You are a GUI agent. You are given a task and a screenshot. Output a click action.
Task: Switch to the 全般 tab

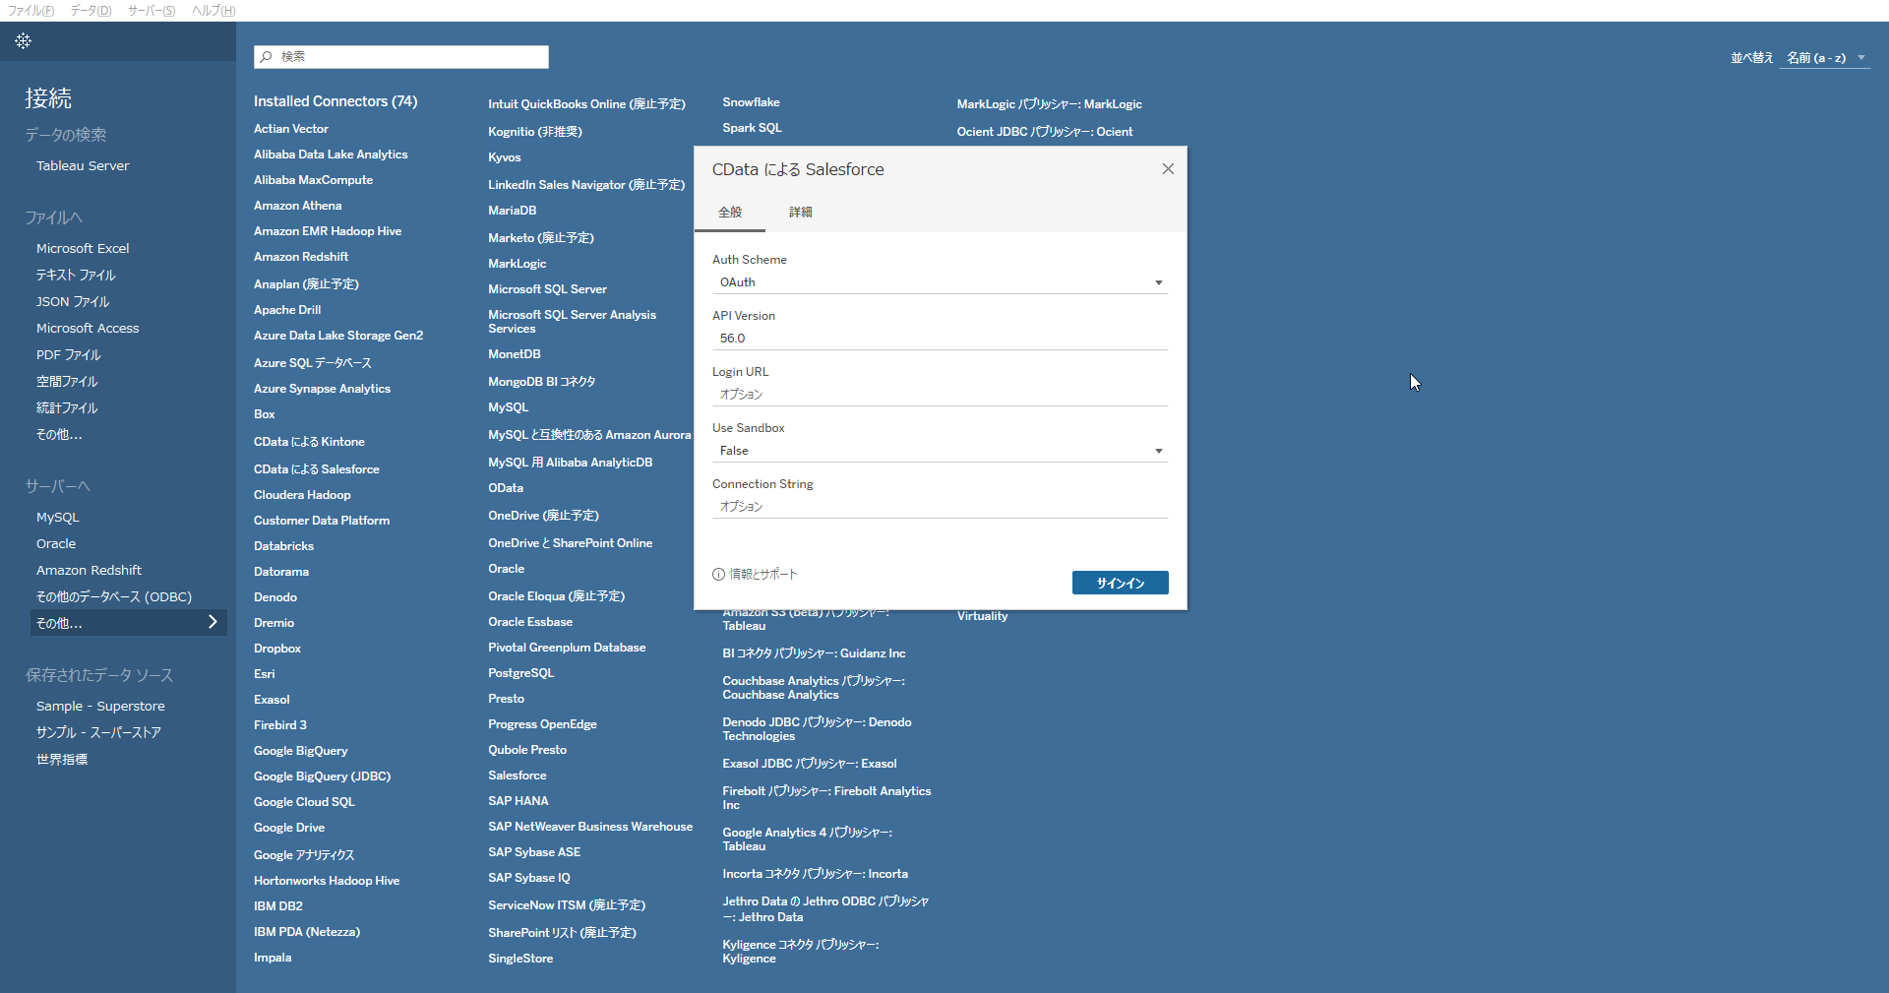tap(730, 213)
